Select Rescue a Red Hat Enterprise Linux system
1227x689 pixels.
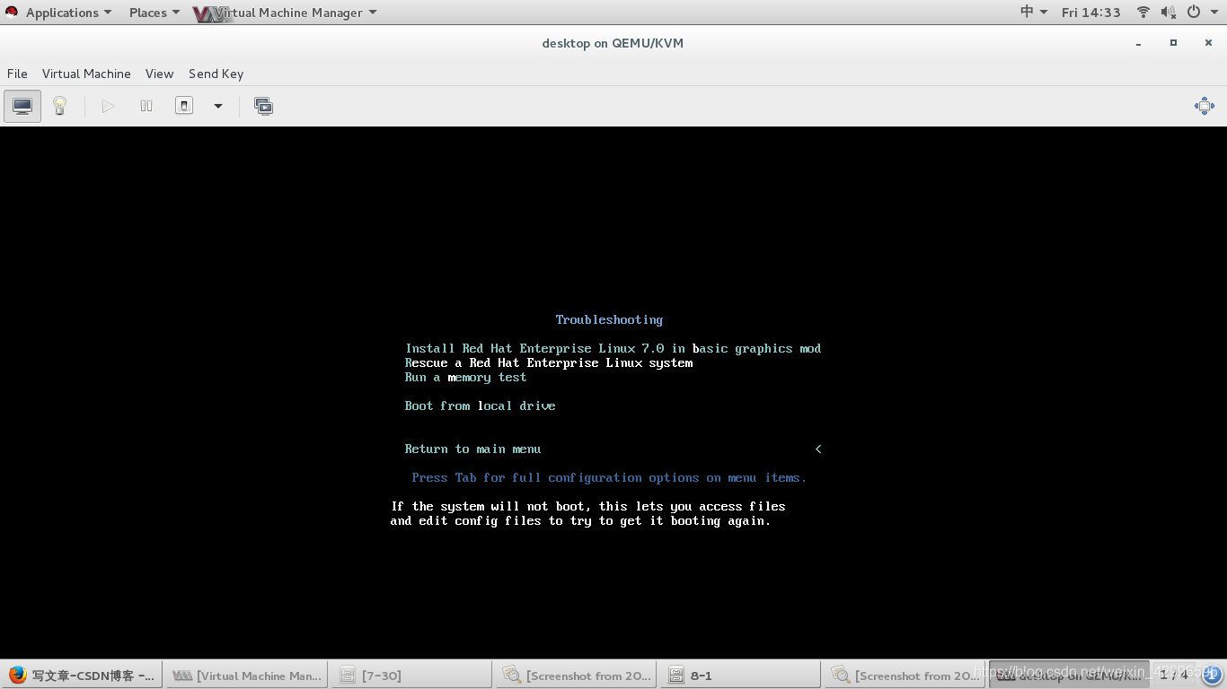549,362
